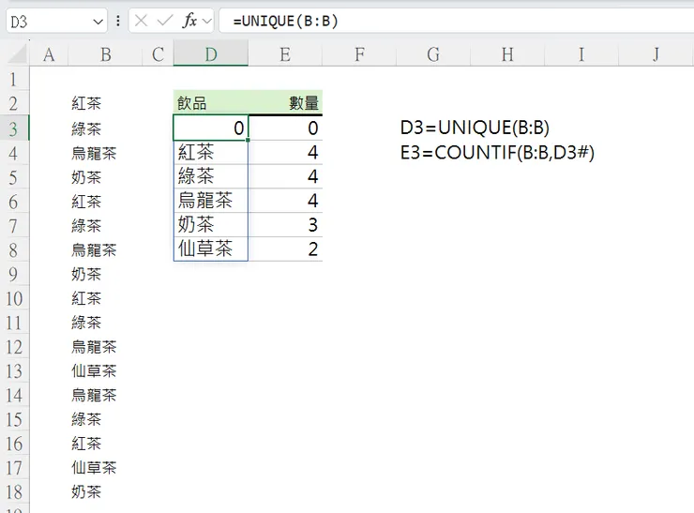Viewport: 694px width, 513px height.
Task: Select column B header
Action: pos(105,54)
